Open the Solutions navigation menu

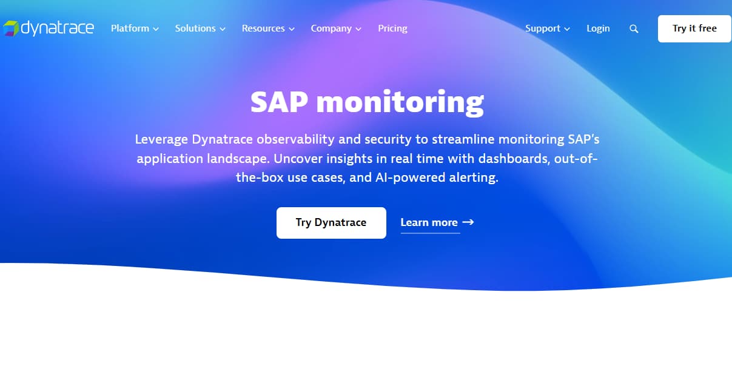coord(195,28)
